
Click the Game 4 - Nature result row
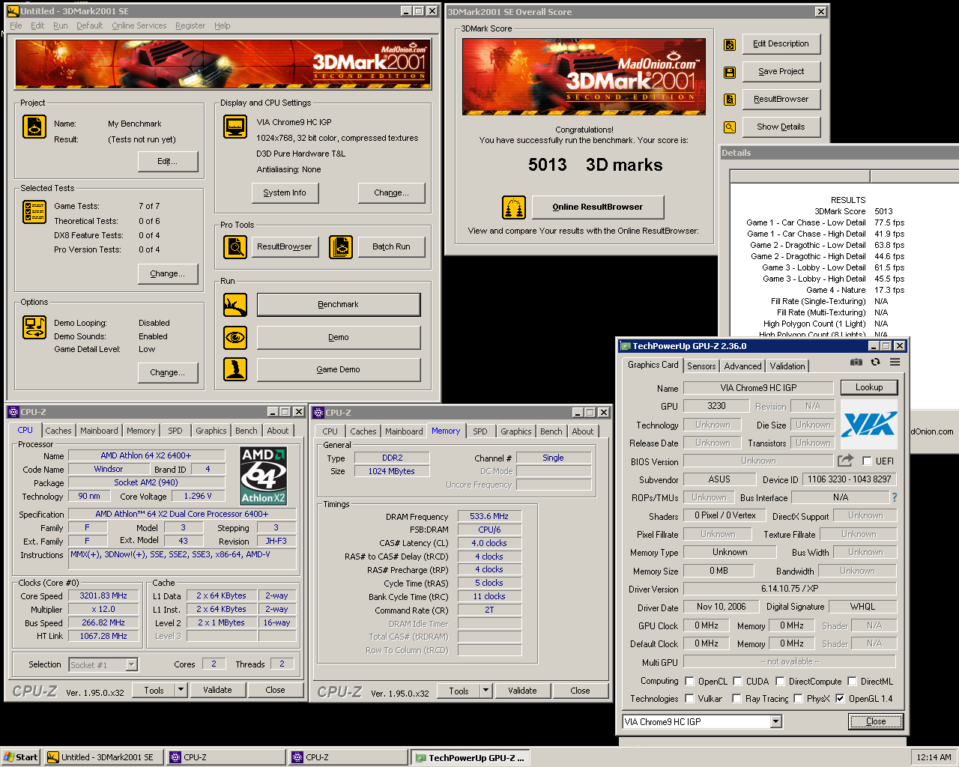point(855,290)
